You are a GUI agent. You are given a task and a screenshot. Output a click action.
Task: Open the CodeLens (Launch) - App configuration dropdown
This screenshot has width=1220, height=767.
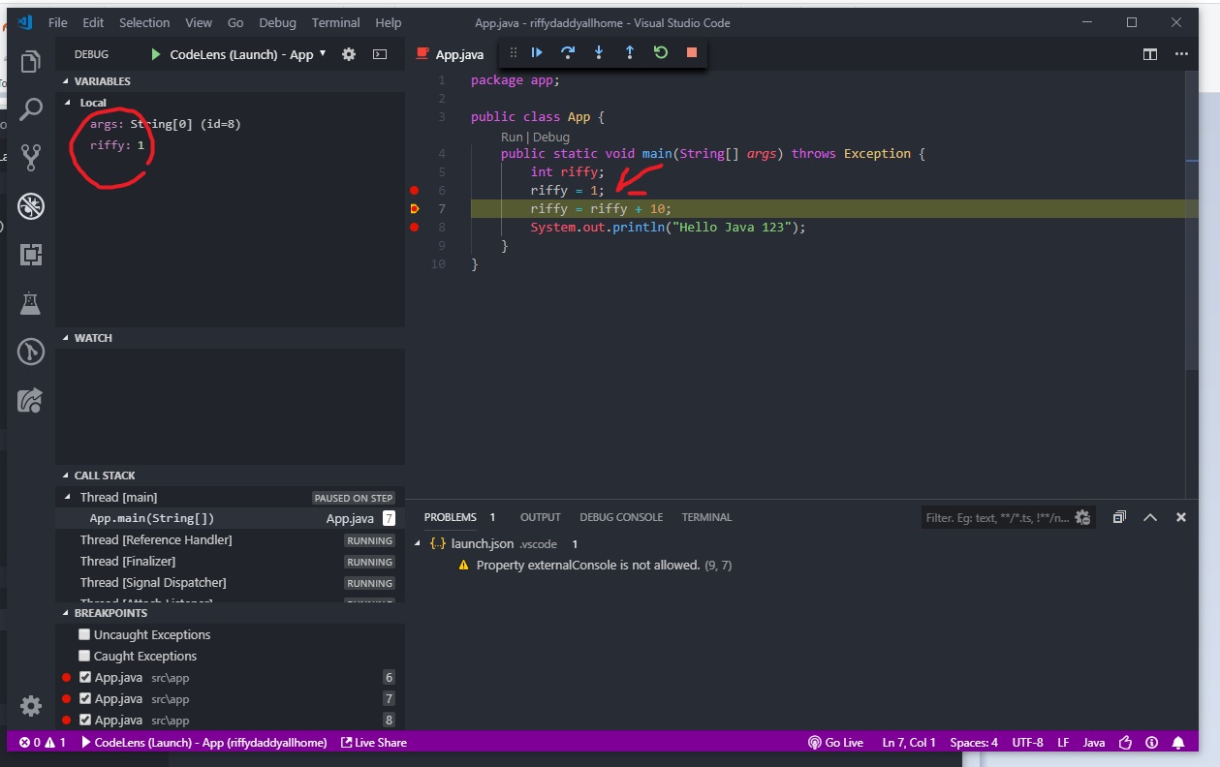(248, 54)
